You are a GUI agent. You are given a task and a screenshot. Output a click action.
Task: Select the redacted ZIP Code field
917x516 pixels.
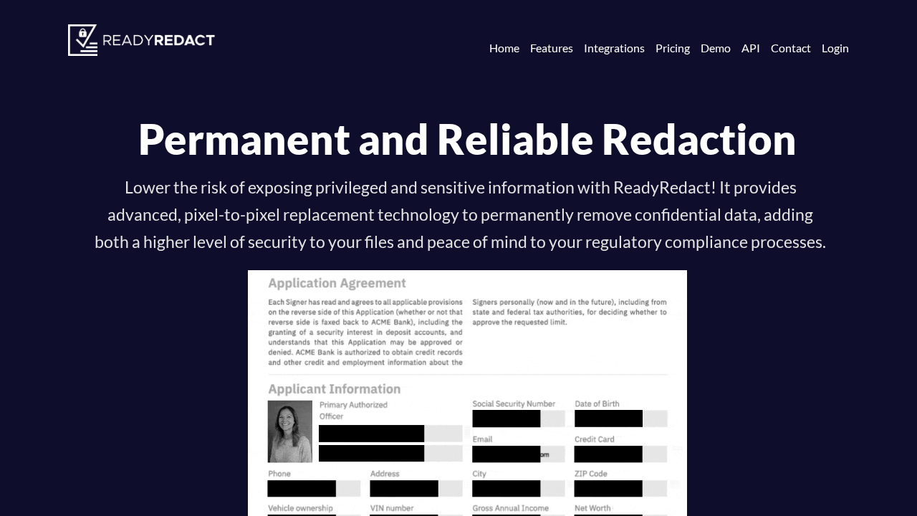click(x=608, y=488)
